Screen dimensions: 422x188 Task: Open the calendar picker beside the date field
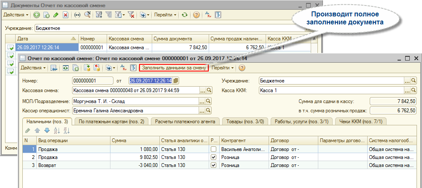[175, 81]
